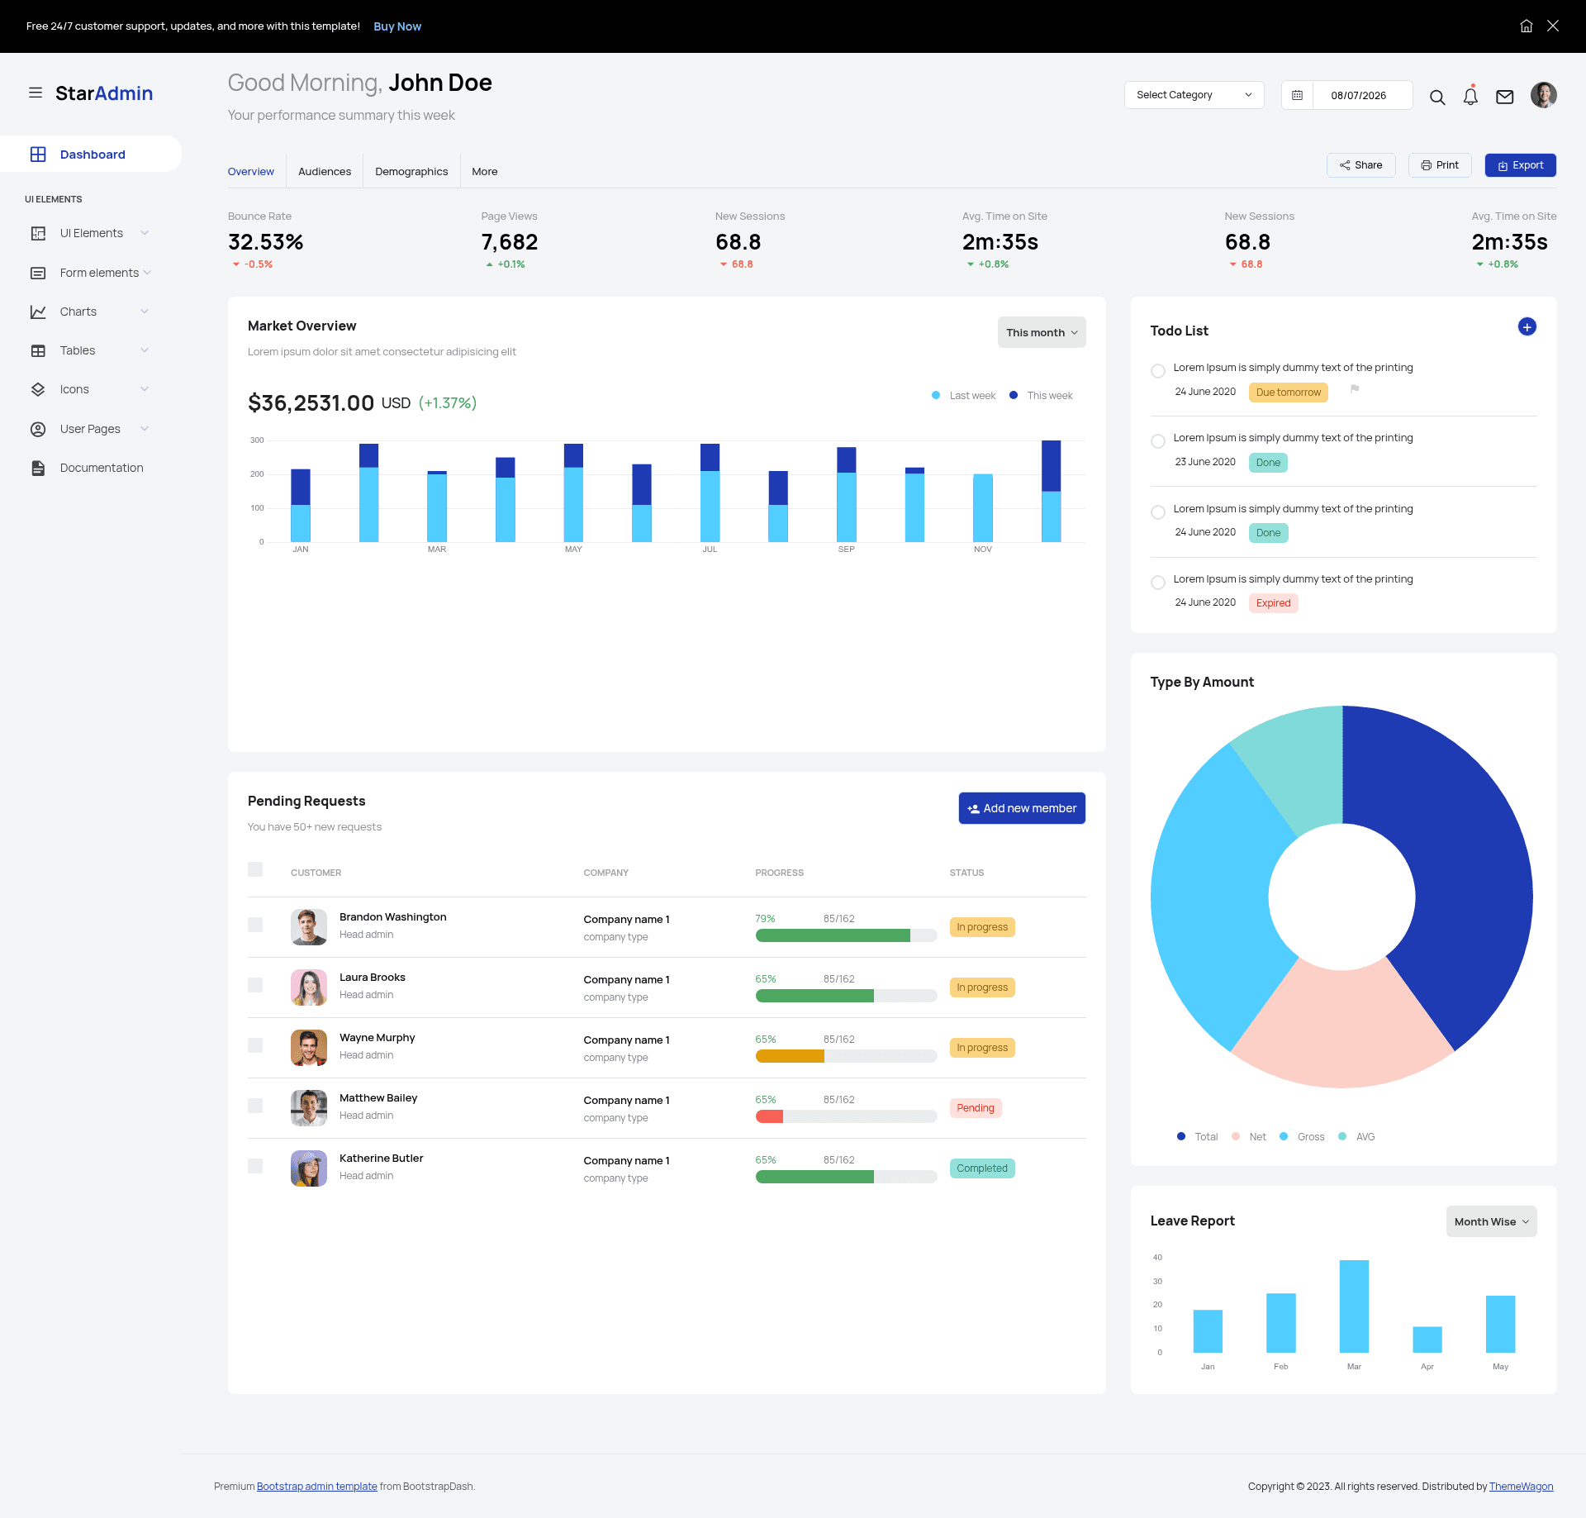This screenshot has width=1586, height=1518.
Task: Tick the checkbox for Katherine Butler row
Action: tap(255, 1166)
